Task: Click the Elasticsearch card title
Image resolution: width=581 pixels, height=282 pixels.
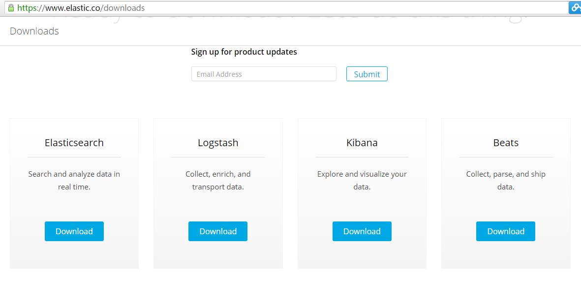Action: (74, 143)
